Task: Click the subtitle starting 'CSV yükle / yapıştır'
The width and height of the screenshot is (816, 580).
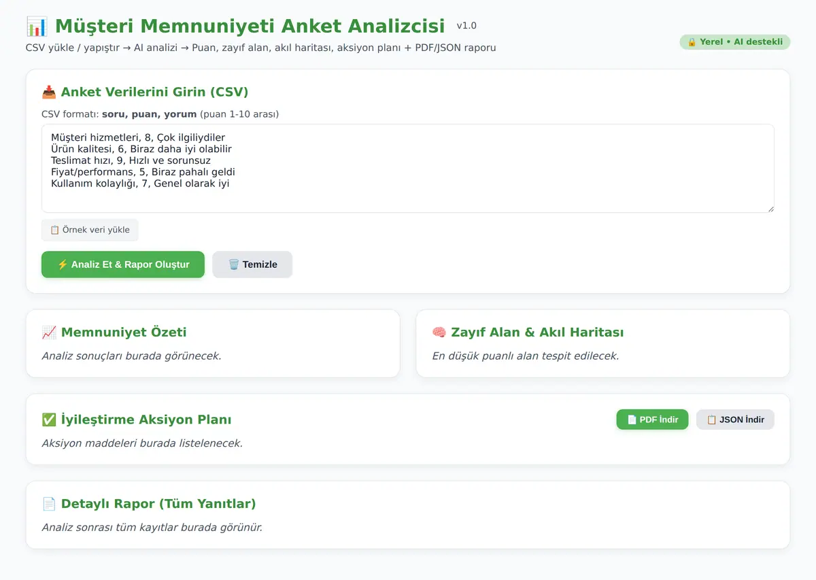Action: click(260, 48)
